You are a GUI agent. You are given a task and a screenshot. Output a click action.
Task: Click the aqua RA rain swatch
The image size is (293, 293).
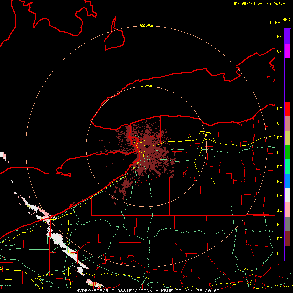point(287,167)
